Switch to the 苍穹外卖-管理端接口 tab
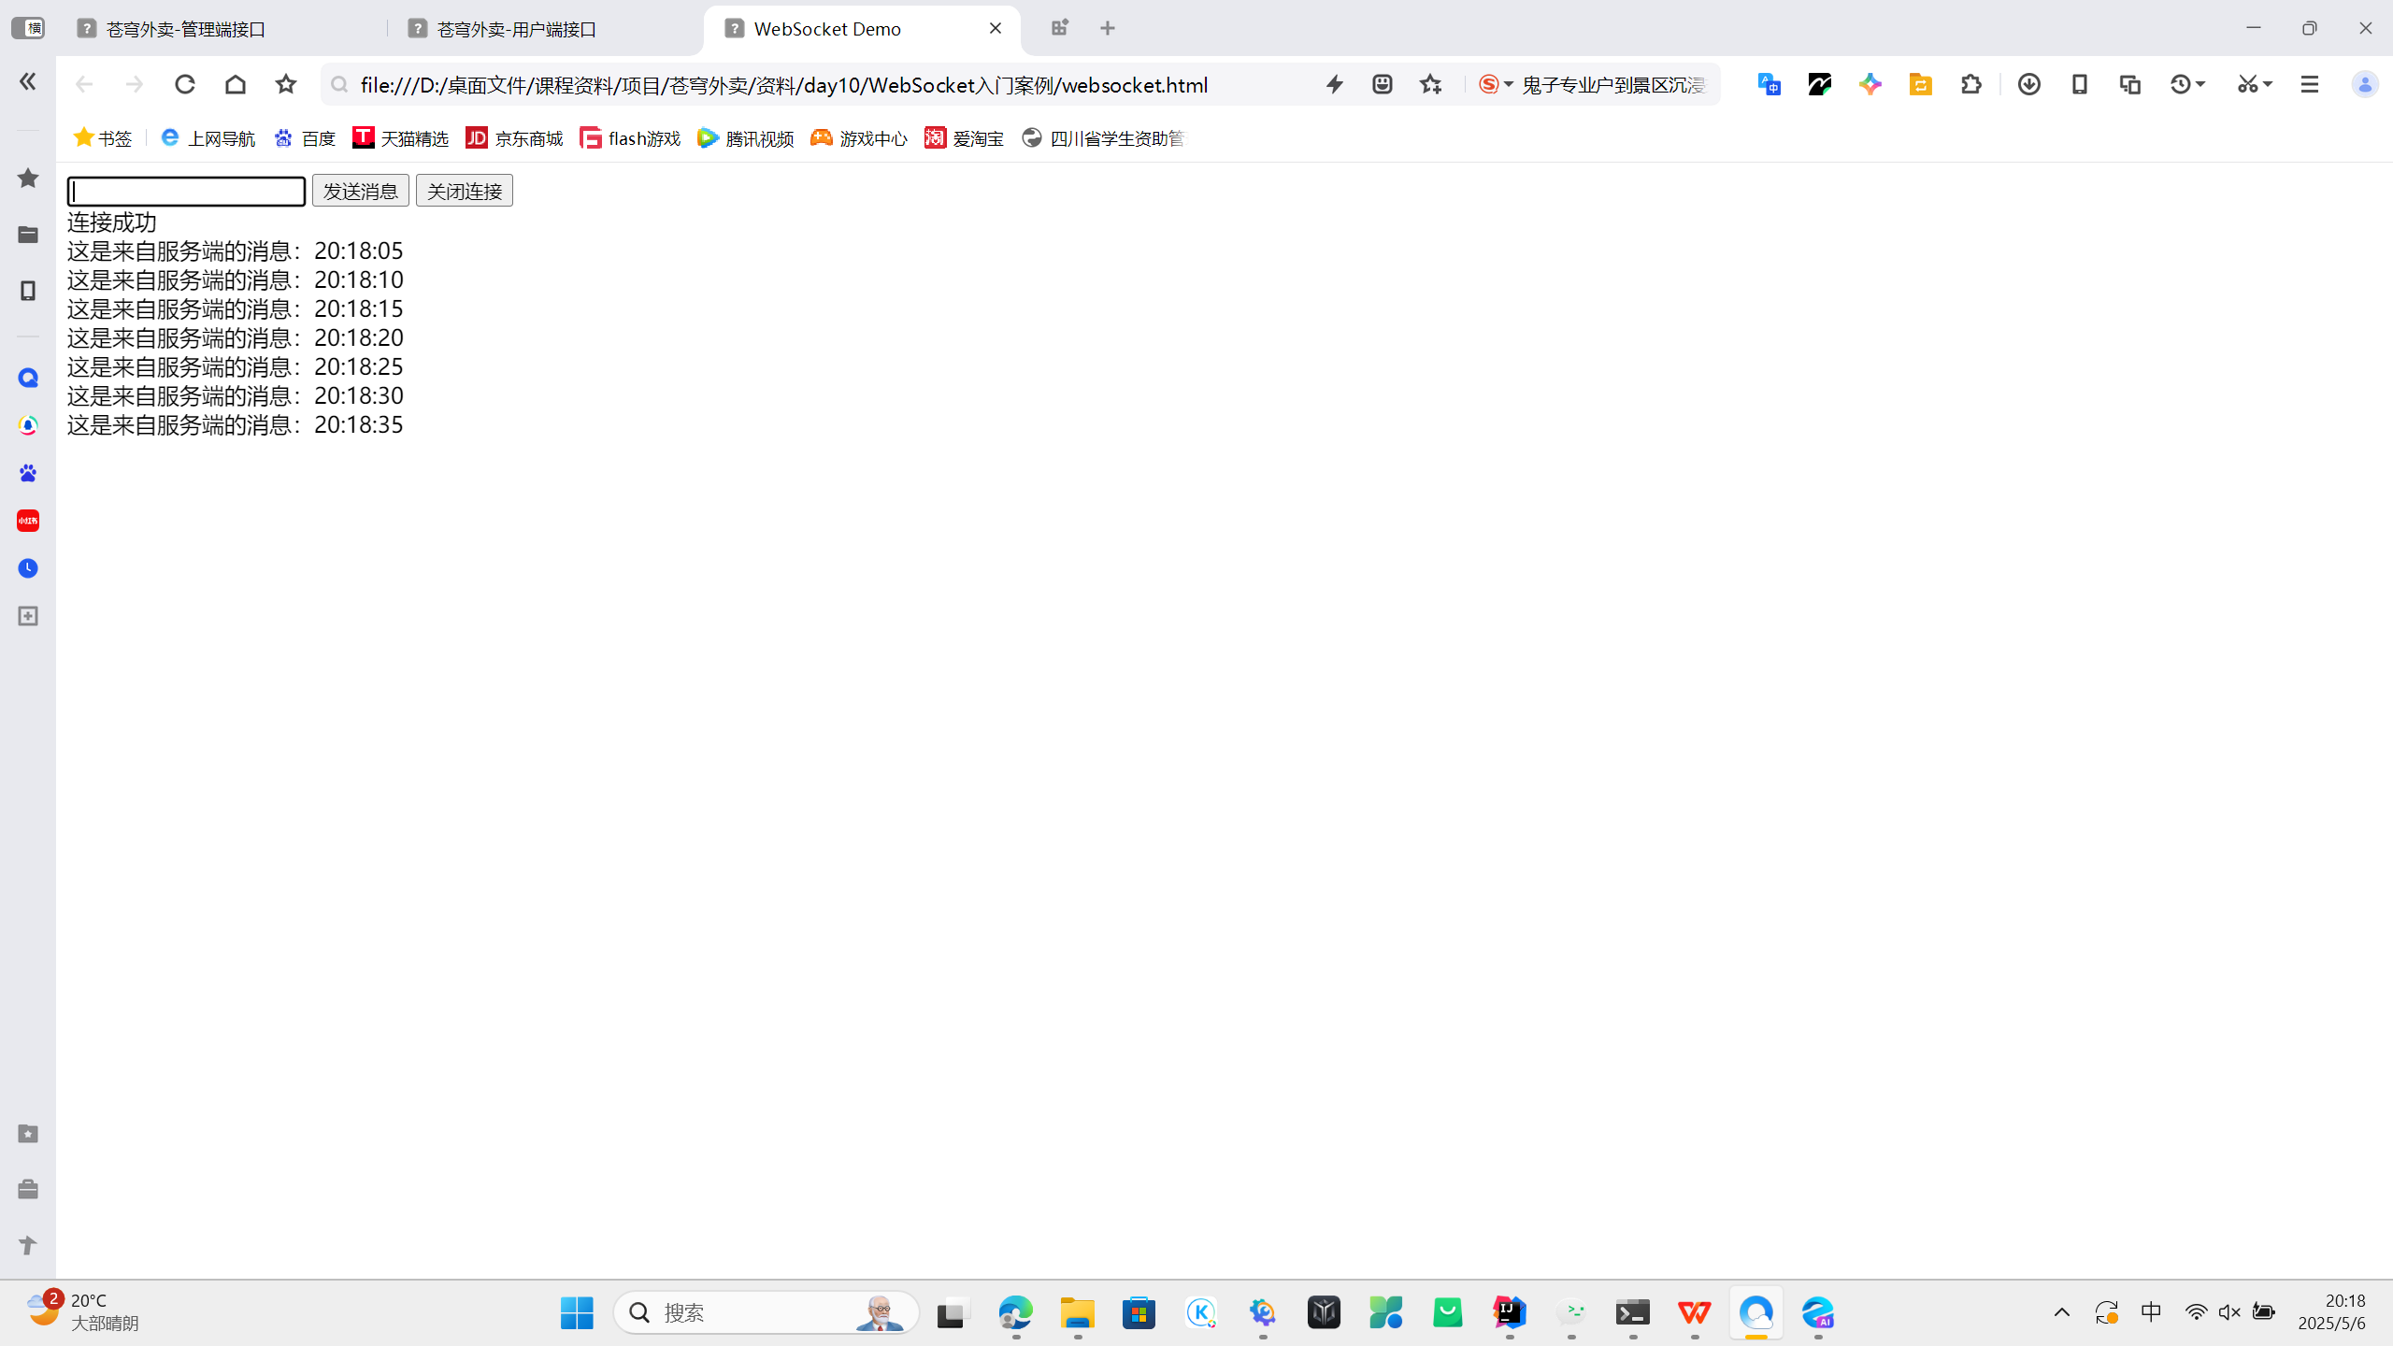 coord(187,29)
